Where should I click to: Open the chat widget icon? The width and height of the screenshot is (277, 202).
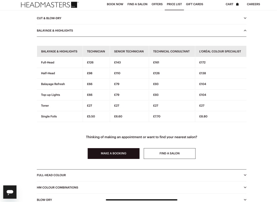(10, 192)
